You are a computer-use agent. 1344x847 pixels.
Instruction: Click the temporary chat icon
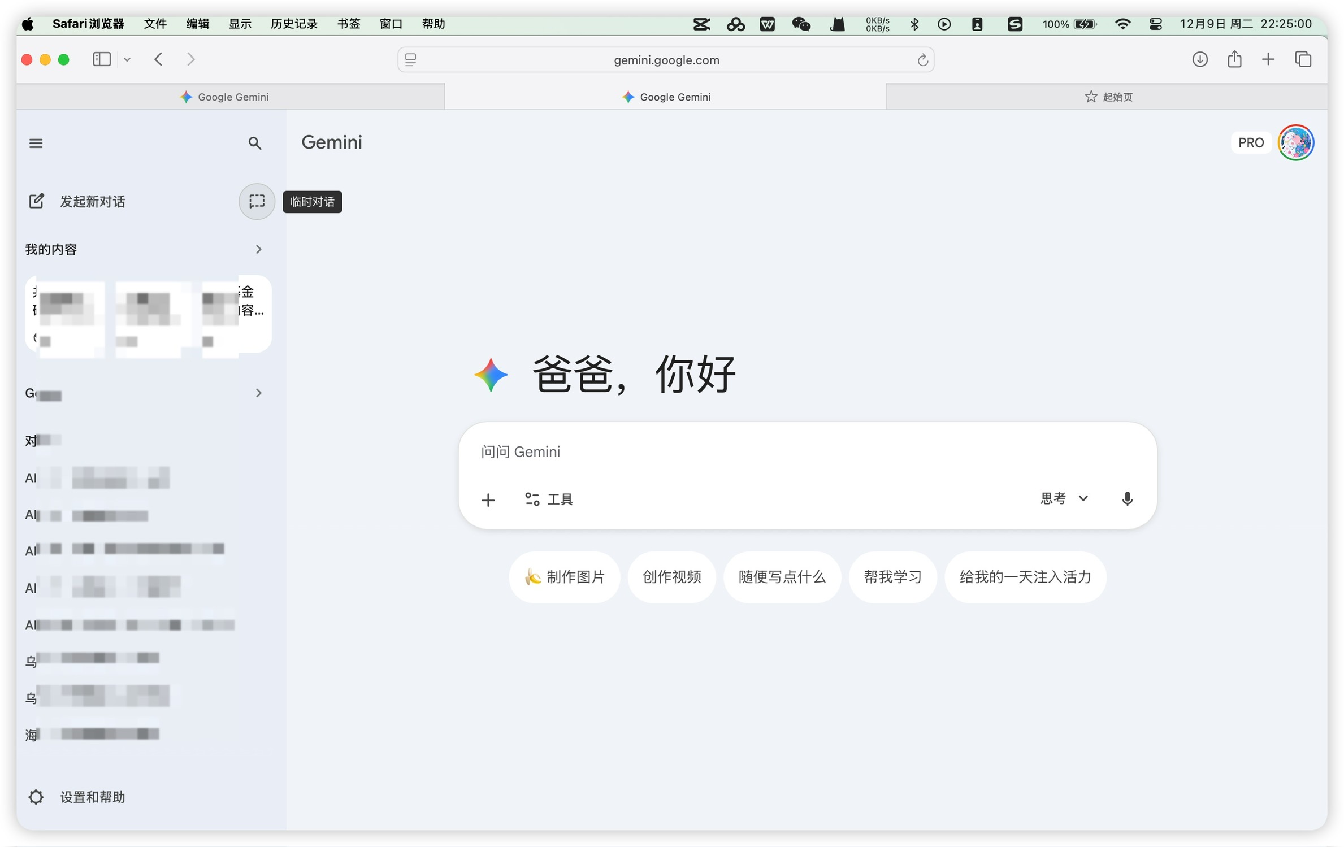257,201
